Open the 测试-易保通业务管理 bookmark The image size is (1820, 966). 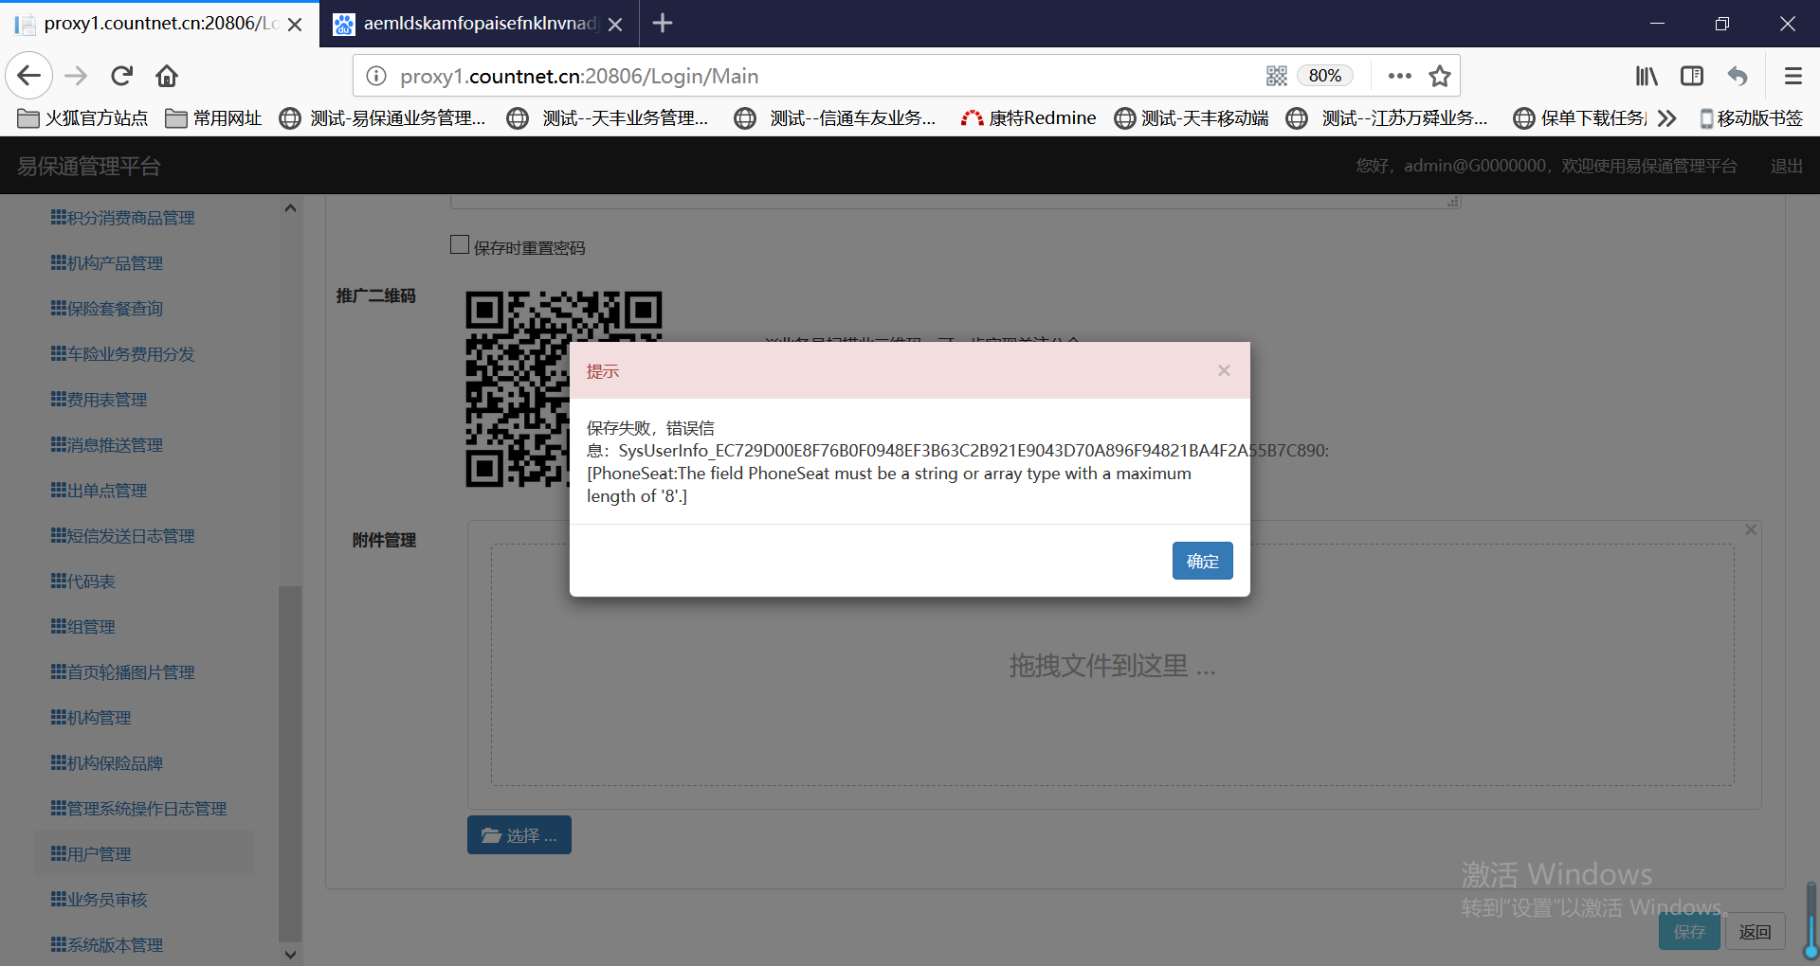(x=383, y=117)
